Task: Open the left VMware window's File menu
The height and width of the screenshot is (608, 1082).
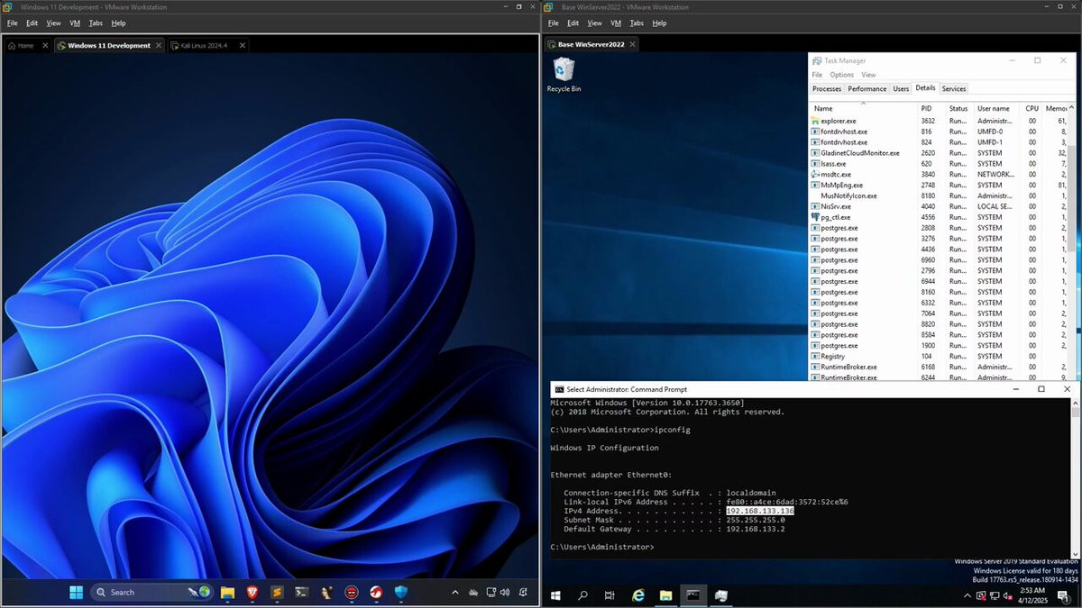Action: point(12,23)
